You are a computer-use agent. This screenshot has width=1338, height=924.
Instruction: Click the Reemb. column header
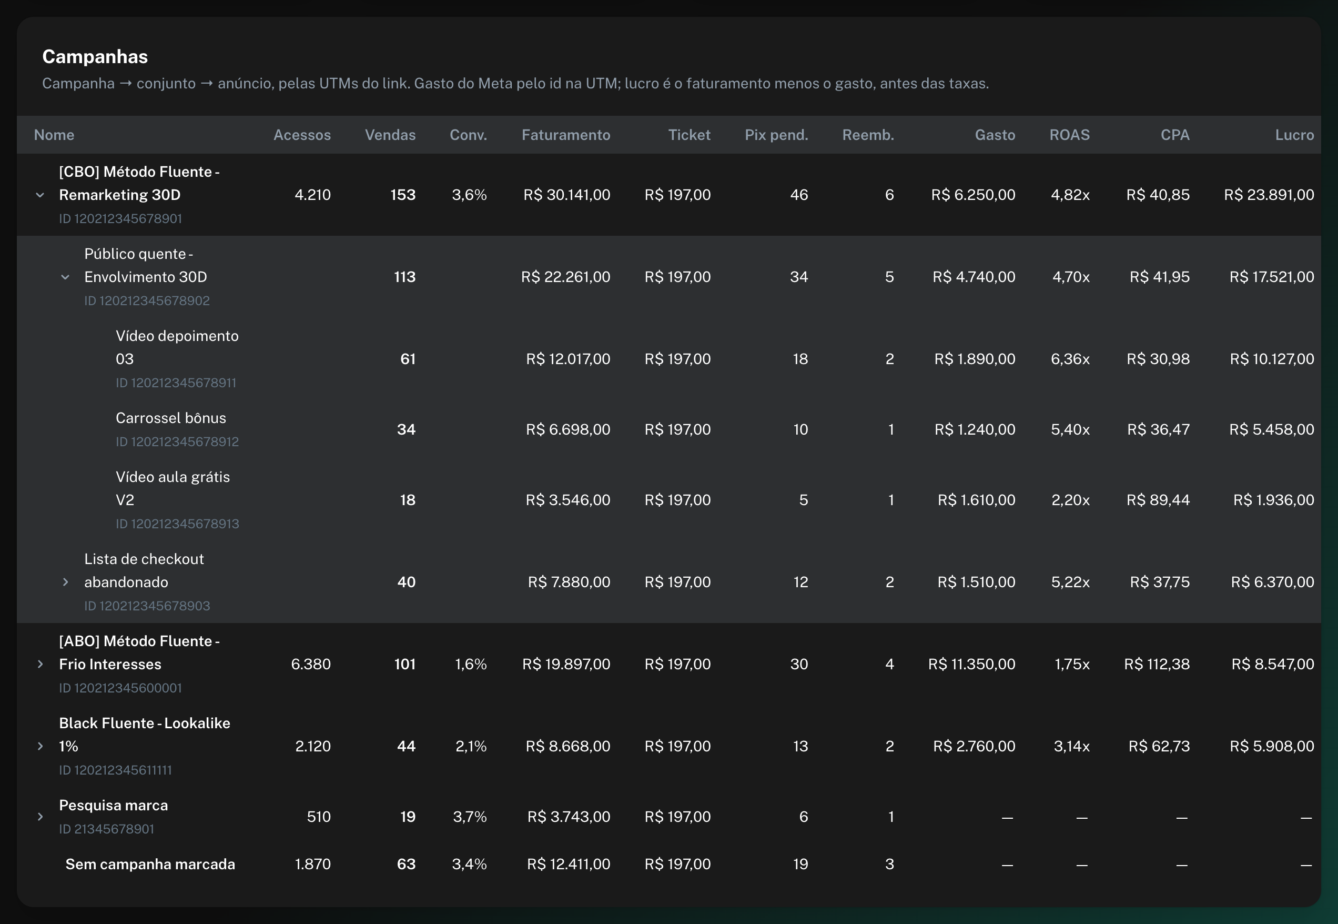click(x=868, y=135)
